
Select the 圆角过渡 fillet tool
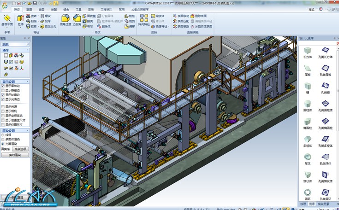(65, 17)
